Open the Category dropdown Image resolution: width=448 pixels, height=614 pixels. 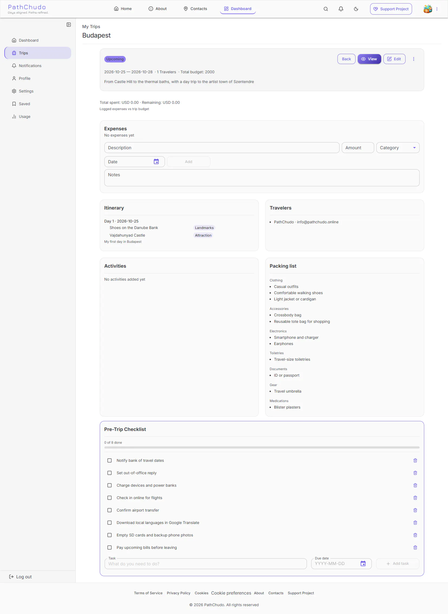(x=398, y=148)
